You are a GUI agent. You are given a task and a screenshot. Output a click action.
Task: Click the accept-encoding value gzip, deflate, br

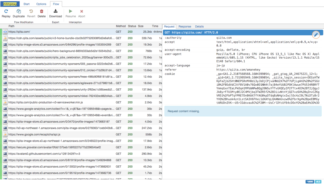[x=231, y=50]
